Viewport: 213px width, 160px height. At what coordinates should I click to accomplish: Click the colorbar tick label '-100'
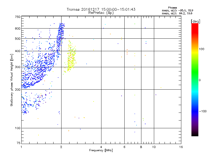[203, 111]
